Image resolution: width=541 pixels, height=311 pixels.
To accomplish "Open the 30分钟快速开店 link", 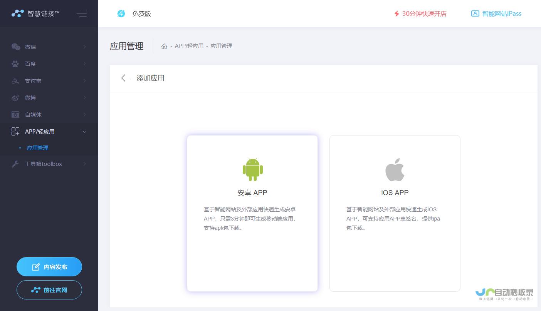I will pyautogui.click(x=420, y=14).
